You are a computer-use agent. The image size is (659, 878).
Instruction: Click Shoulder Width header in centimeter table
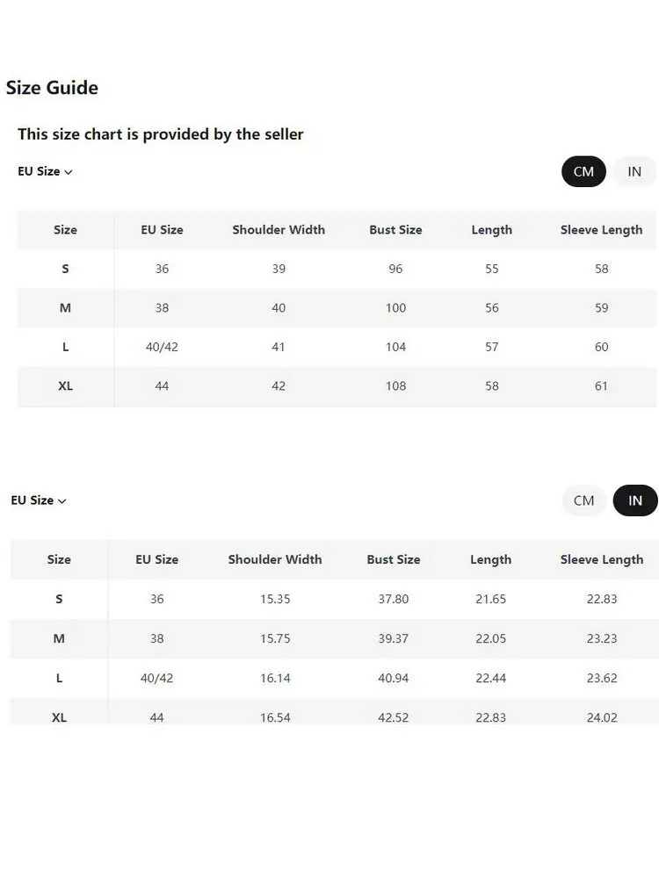pyautogui.click(x=279, y=230)
